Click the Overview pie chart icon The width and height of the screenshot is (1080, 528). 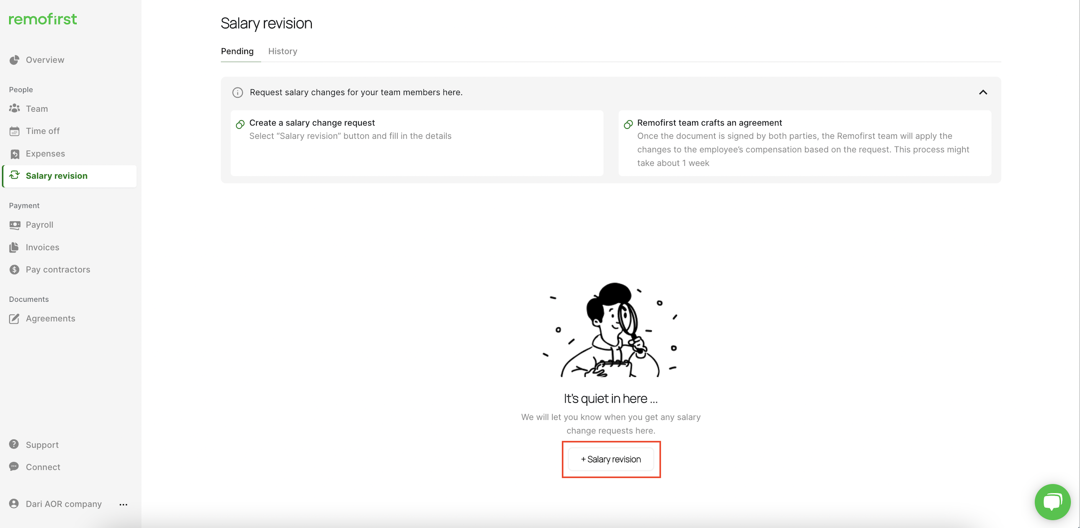[x=14, y=60]
